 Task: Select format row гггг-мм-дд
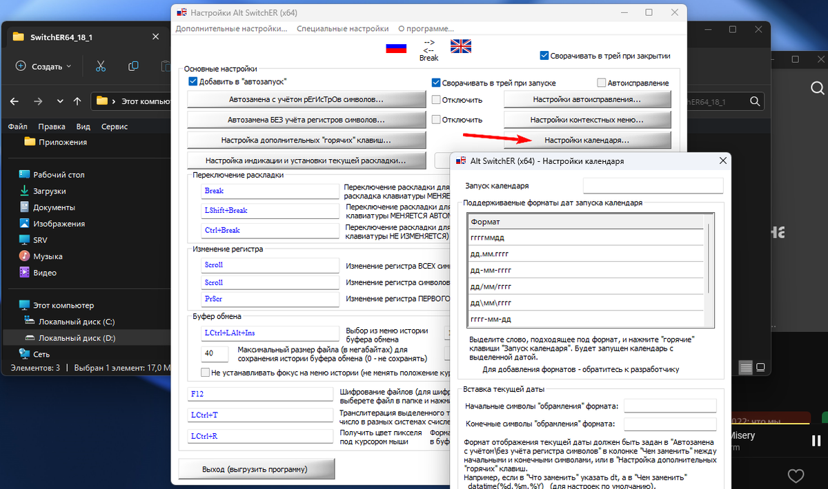[x=586, y=320]
